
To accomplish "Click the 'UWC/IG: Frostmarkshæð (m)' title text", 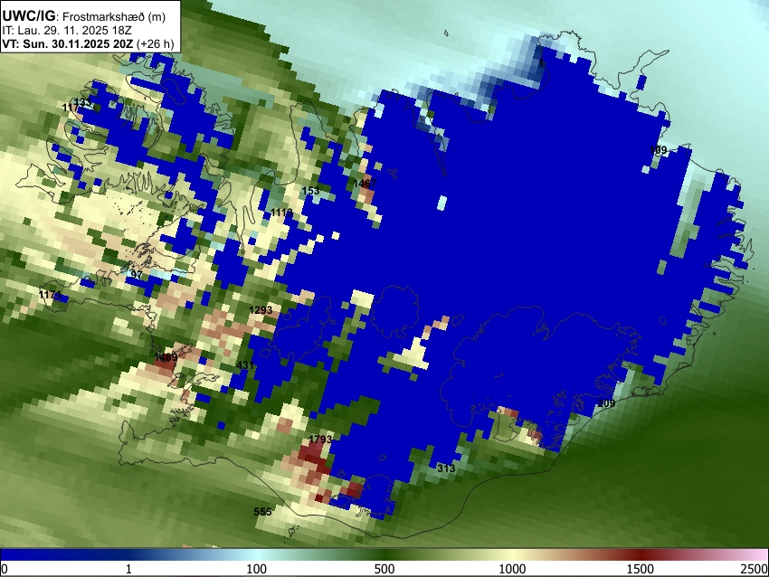I will (x=84, y=16).
